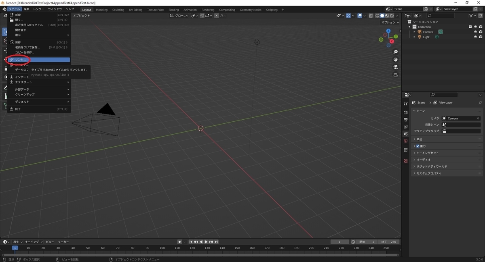Click the Blender logo menu icon
Image resolution: width=485 pixels, height=262 pixels.
4,9
